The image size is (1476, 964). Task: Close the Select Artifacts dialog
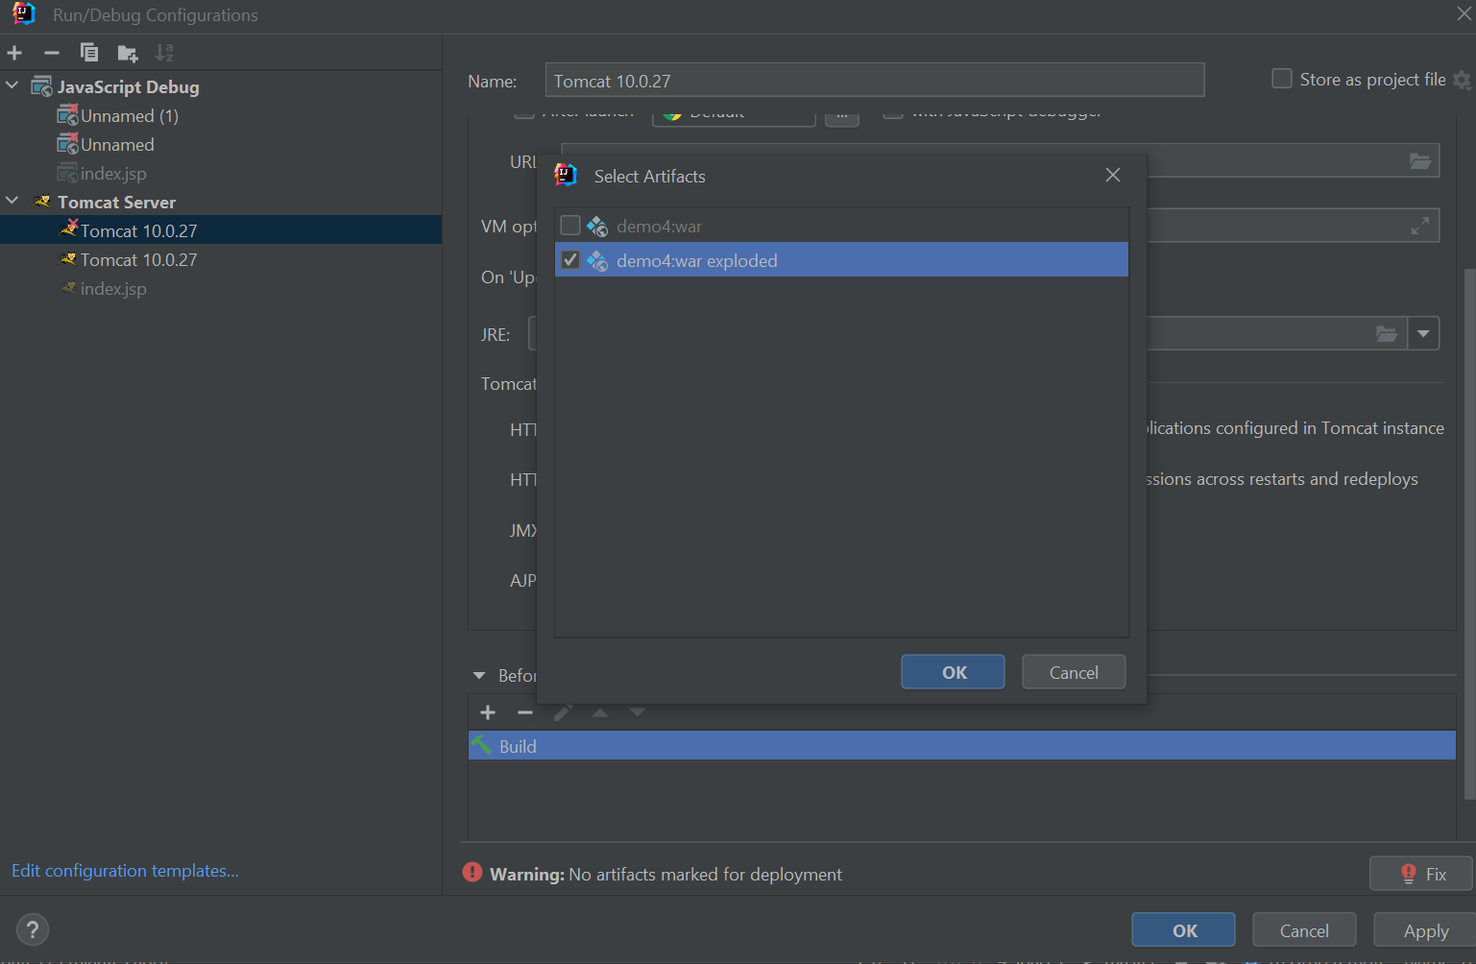click(1113, 175)
